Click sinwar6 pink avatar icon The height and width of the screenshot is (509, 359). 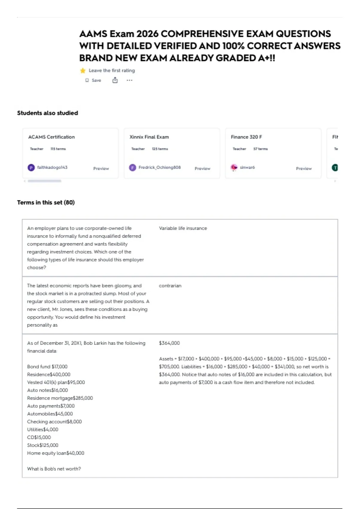tap(234, 167)
